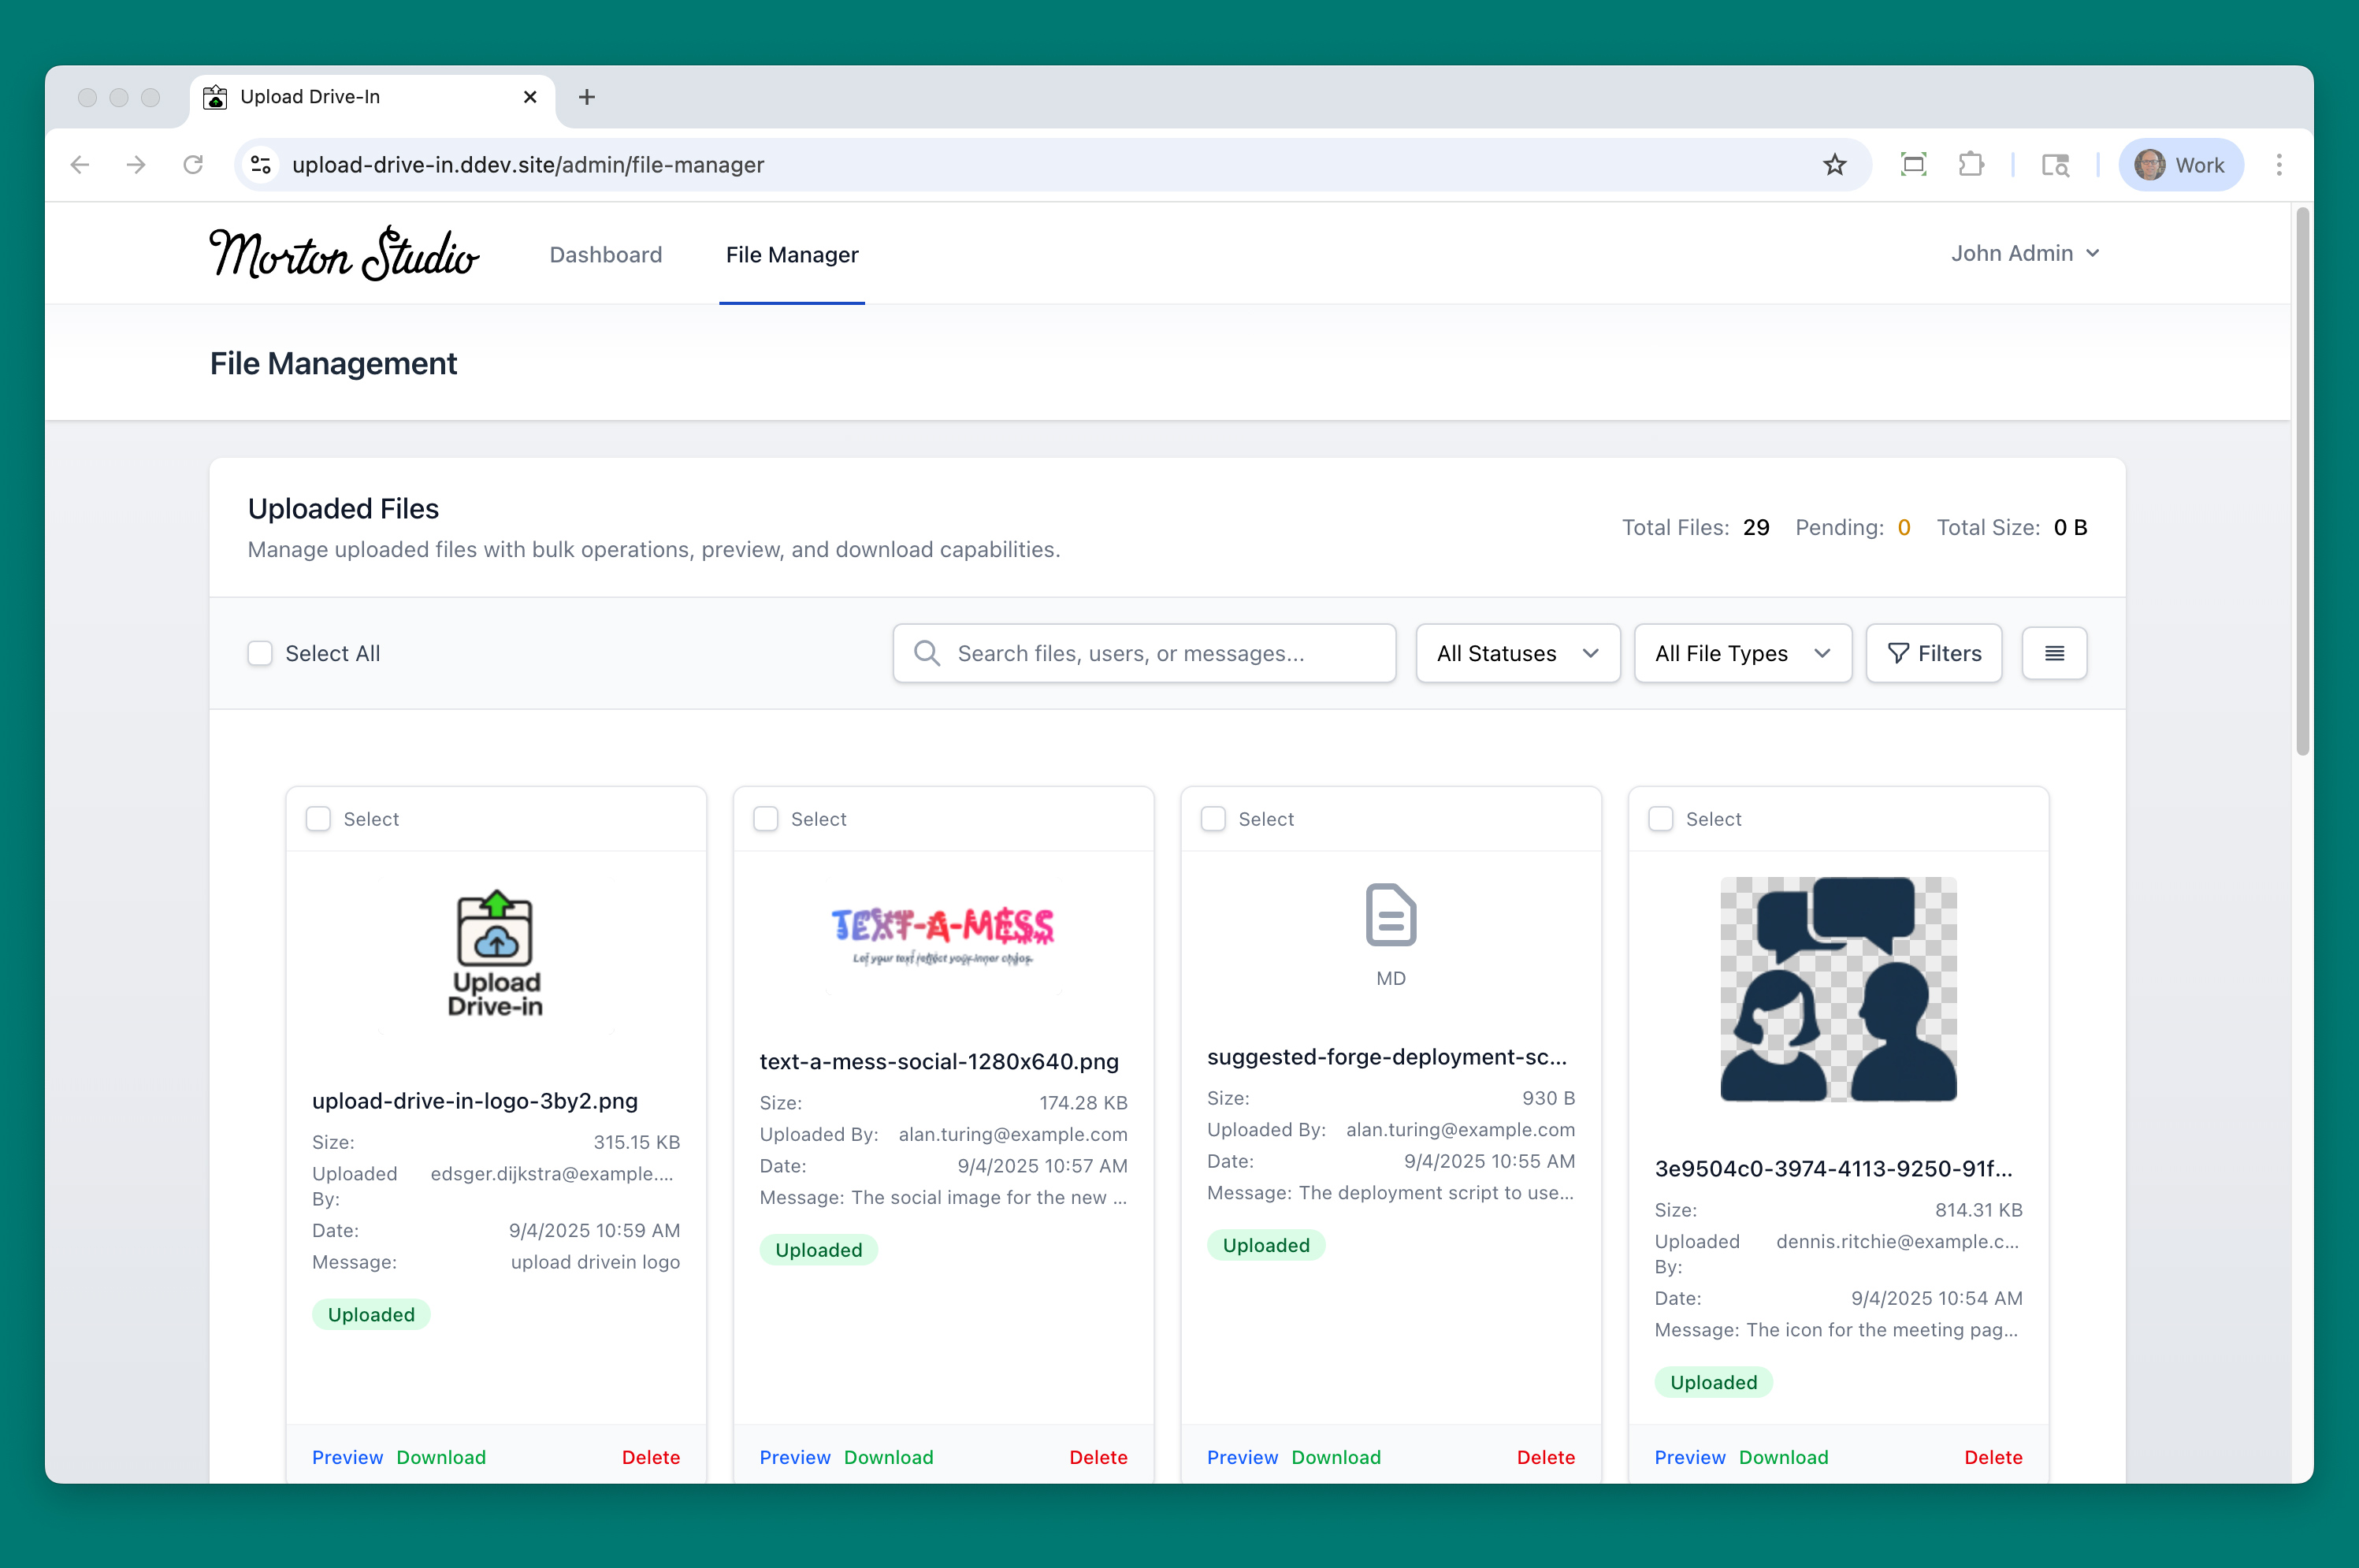This screenshot has width=2359, height=1568.
Task: Switch to the File Manager tab
Action: coord(791,255)
